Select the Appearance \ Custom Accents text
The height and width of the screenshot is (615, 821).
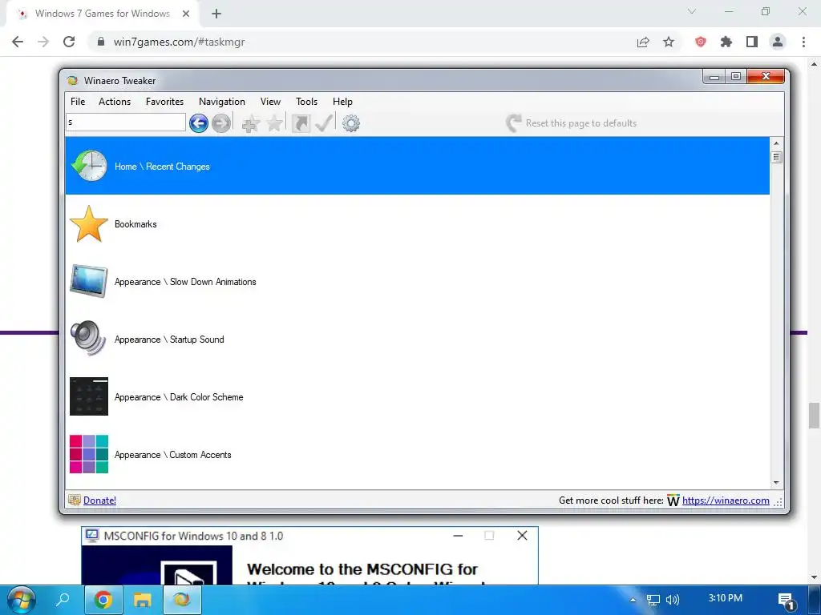173,455
